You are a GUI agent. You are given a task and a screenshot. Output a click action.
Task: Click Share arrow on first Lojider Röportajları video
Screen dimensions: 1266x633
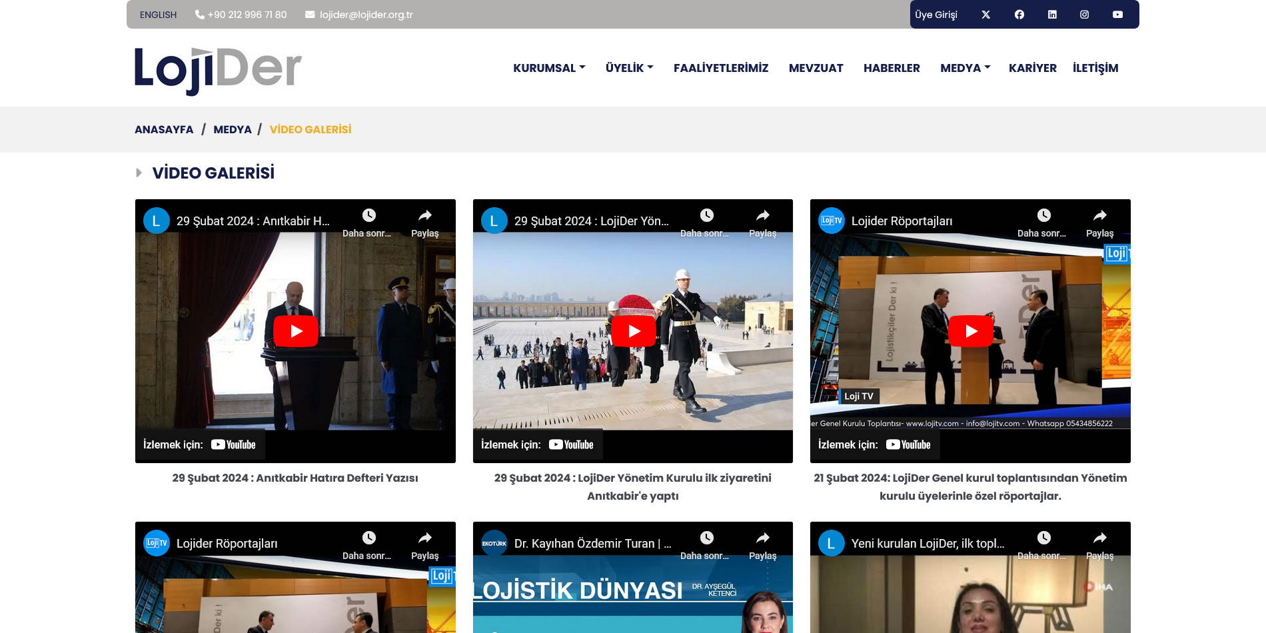coord(1100,215)
